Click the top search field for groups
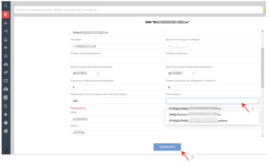 click(138, 9)
